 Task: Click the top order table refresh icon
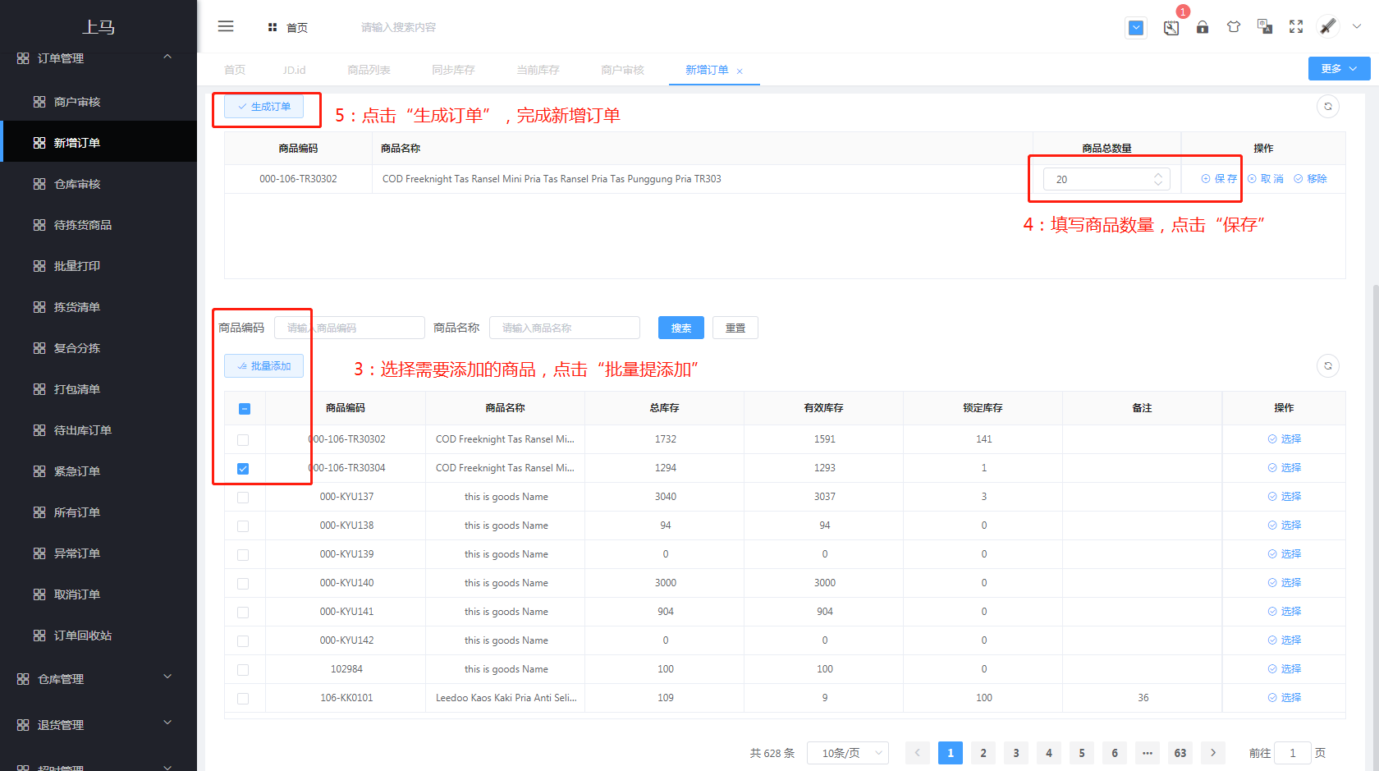click(x=1328, y=107)
